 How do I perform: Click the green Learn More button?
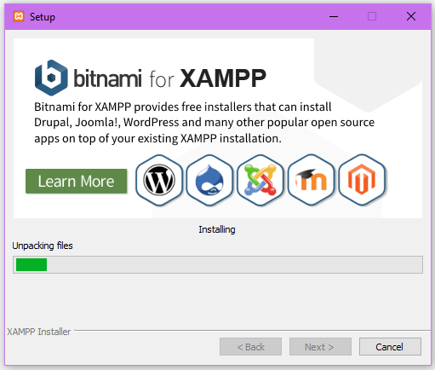(x=77, y=182)
